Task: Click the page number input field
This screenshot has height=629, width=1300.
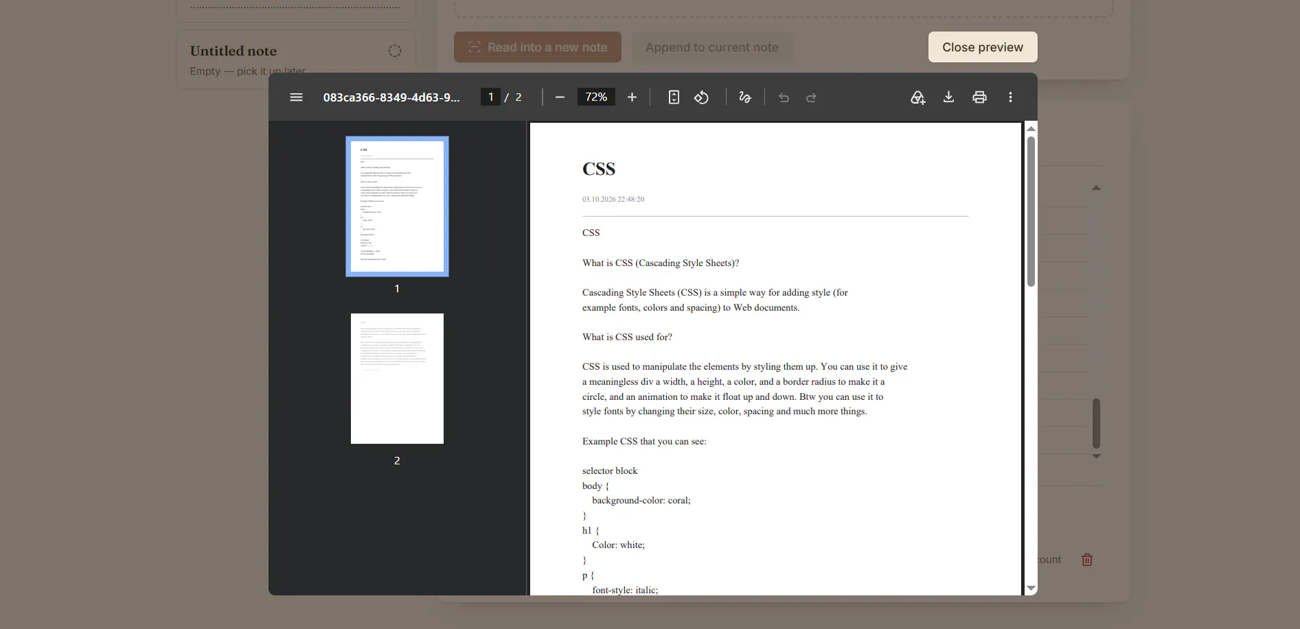Action: [x=490, y=97]
